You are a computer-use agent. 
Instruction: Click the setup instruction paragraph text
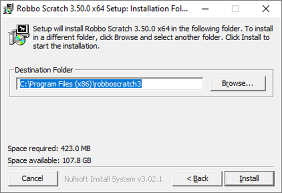[153, 37]
